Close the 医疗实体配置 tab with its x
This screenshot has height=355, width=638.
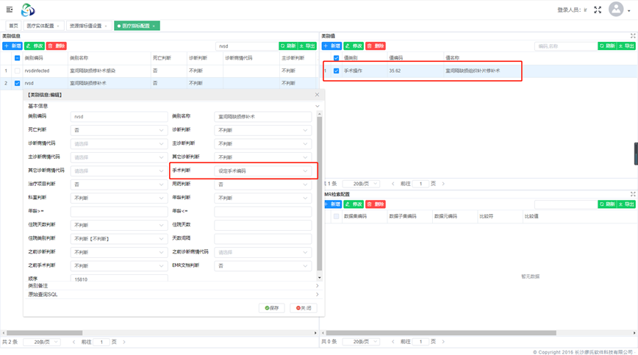(58, 26)
